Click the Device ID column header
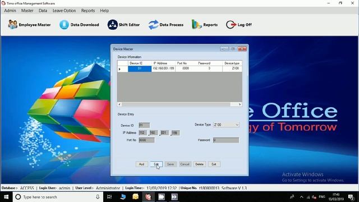The height and width of the screenshot is (202, 359). coord(140,63)
